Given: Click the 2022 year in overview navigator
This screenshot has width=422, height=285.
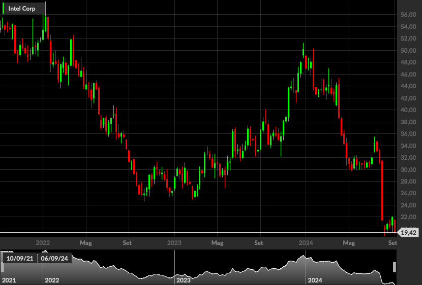Looking at the screenshot, I should pos(52,280).
